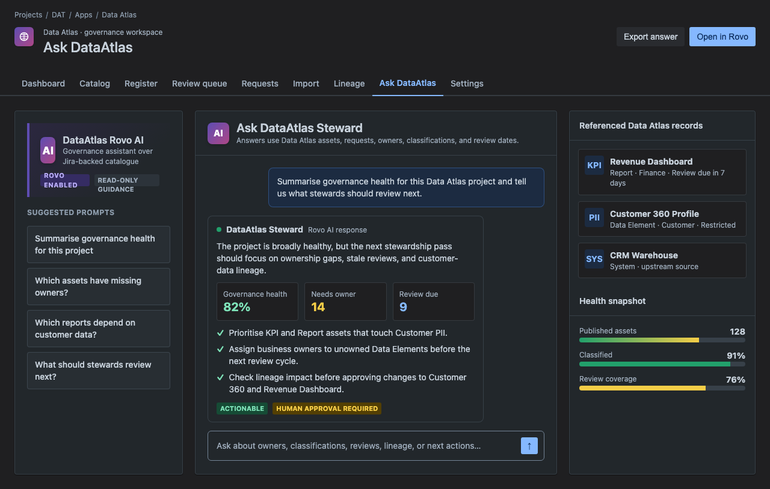
Task: Click the 76% review coverage value
Action: pos(736,380)
